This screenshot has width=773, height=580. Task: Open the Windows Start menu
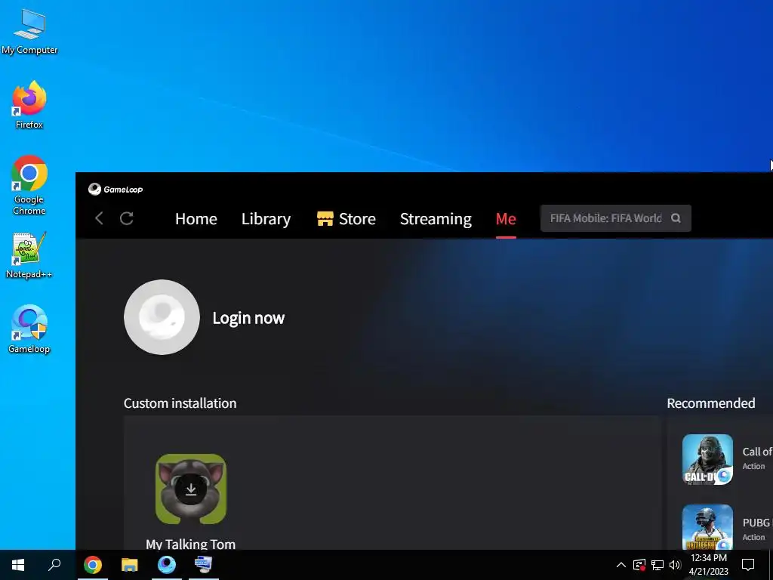(x=18, y=565)
